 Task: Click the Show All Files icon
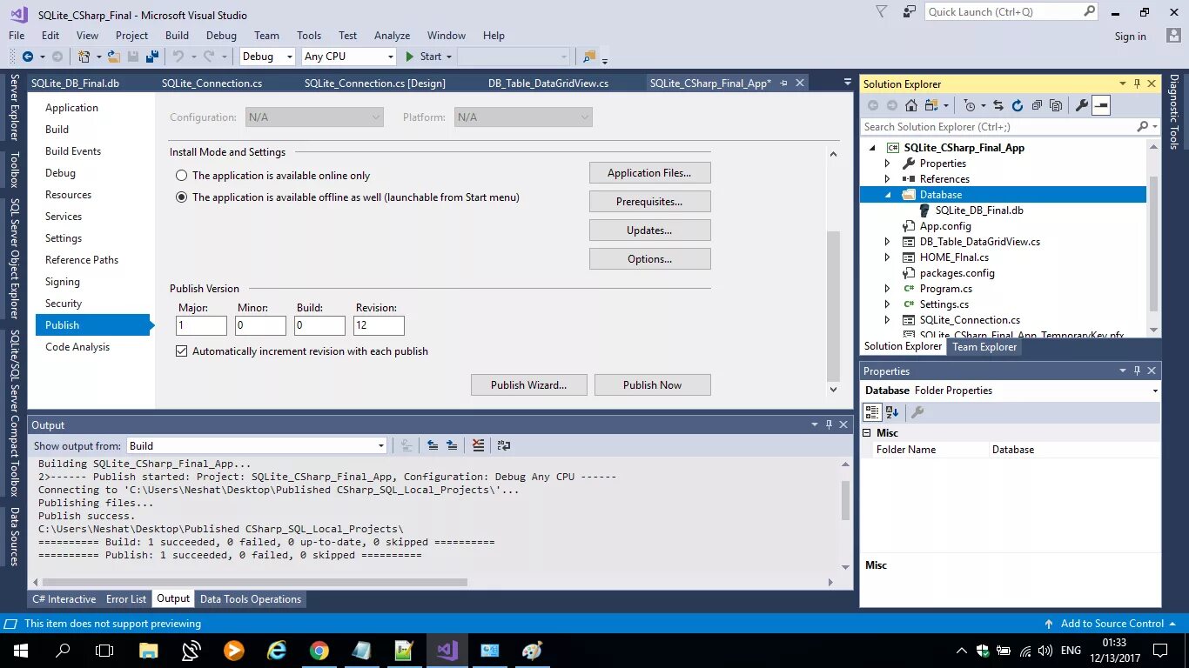pyautogui.click(x=1056, y=105)
